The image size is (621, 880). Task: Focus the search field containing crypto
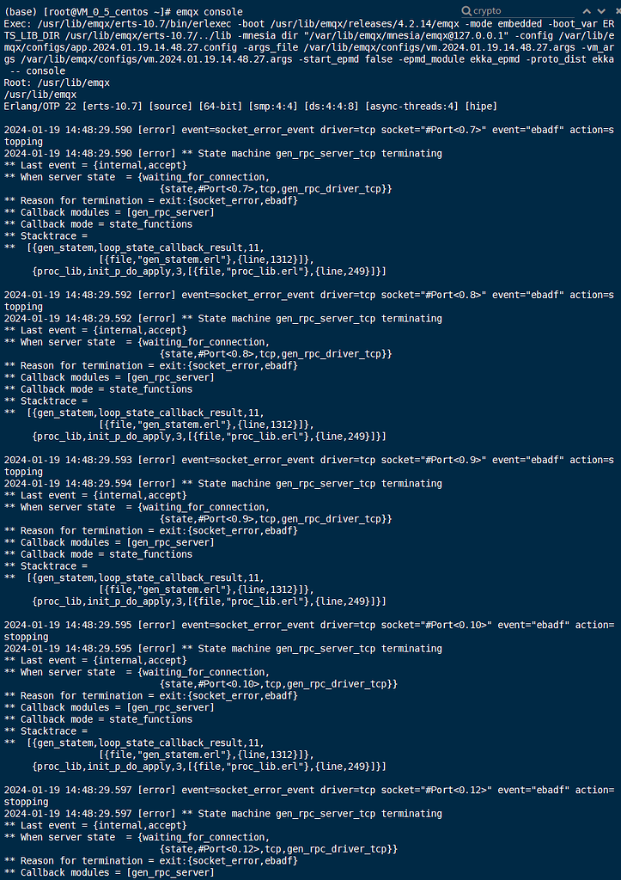point(523,11)
